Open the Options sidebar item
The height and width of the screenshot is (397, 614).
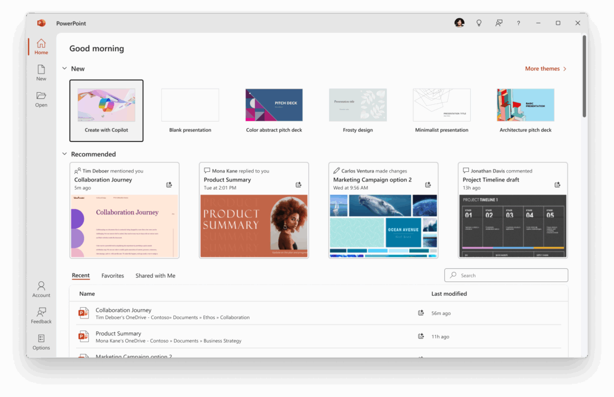coord(41,342)
